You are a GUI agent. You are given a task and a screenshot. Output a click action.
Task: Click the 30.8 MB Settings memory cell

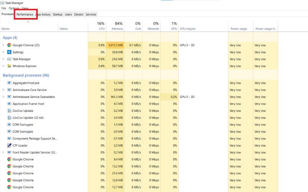click(x=115, y=52)
